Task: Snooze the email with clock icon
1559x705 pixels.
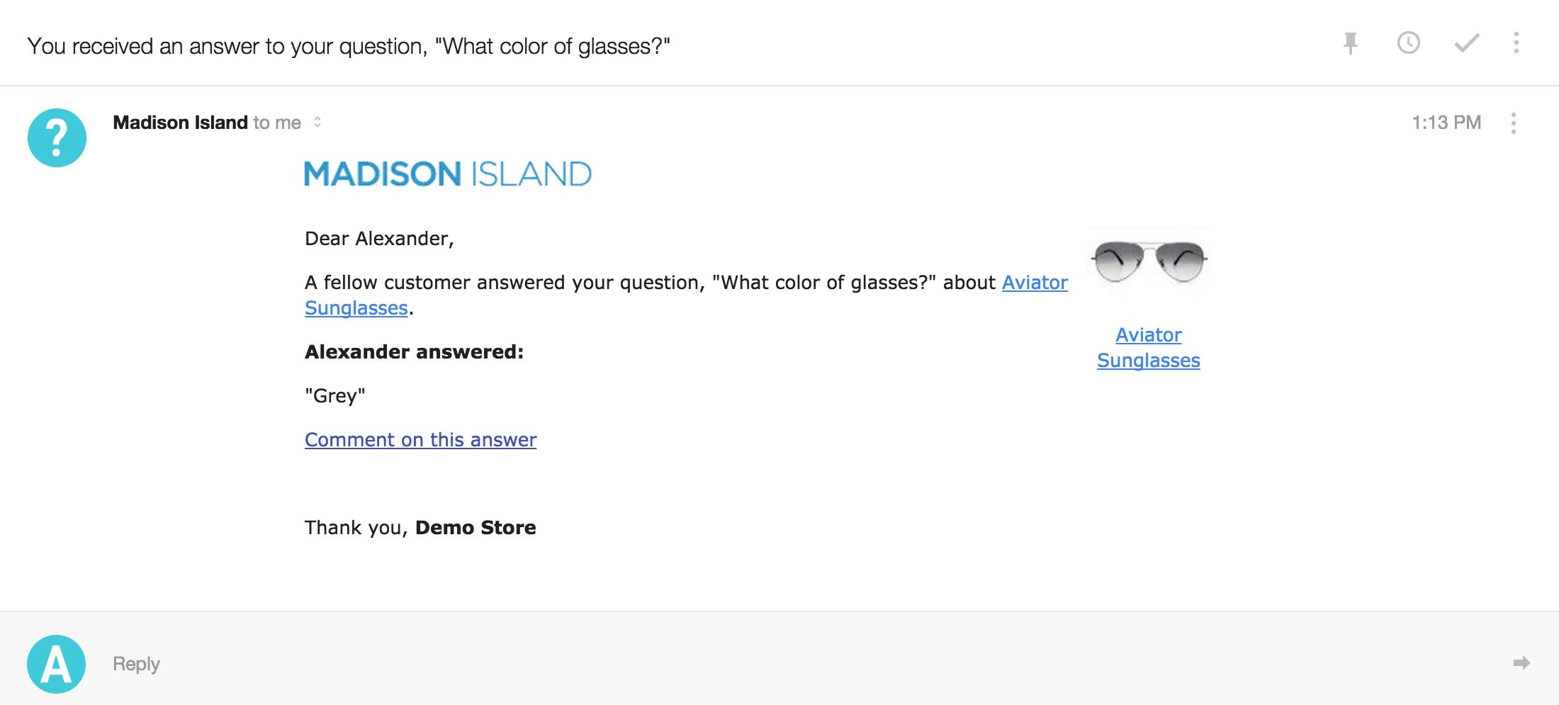Action: tap(1408, 43)
